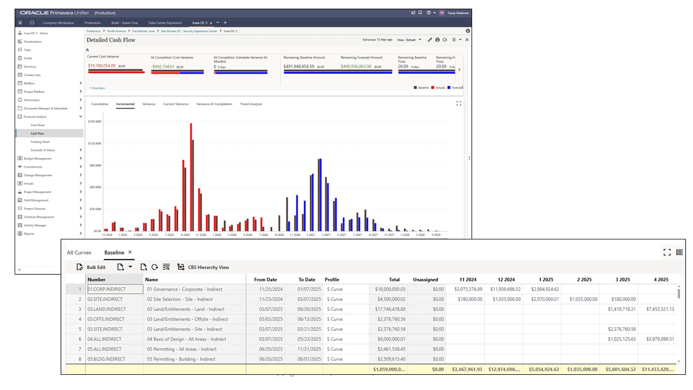Open column settings icon in Baseline panel
Screen dimensions: 693x390
679,252
